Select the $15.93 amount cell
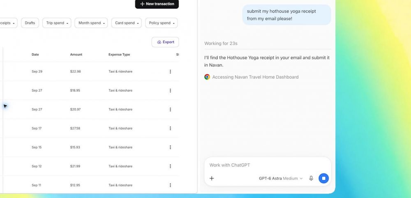Screen dimensions: 411x198 pos(75,147)
